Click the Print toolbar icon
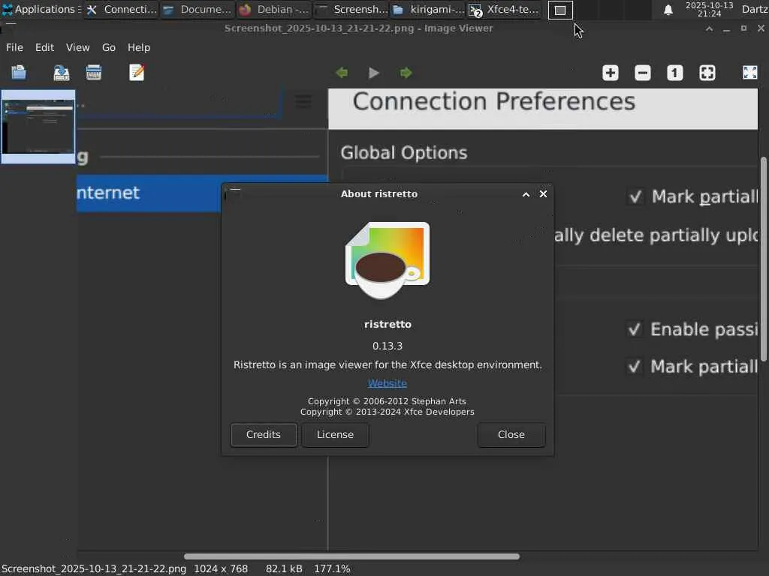The image size is (769, 576). tap(94, 73)
